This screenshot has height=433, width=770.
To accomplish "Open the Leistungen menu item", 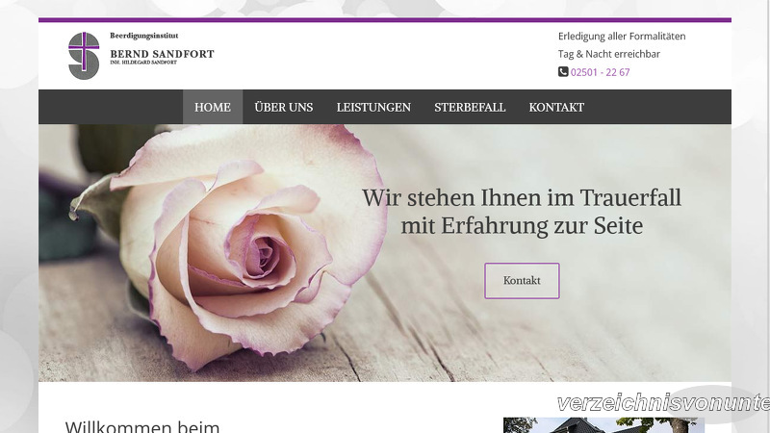I will click(373, 107).
